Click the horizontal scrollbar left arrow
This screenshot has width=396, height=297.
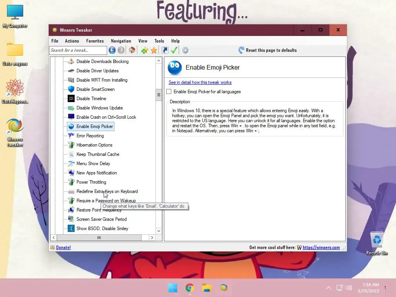[53, 238]
